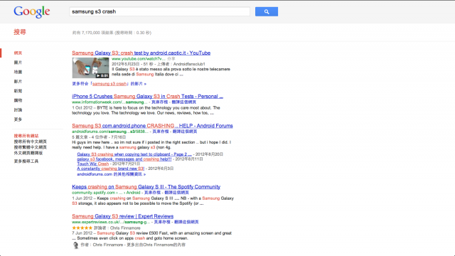Click the www.youtube.com/watch URL text

click(x=139, y=58)
